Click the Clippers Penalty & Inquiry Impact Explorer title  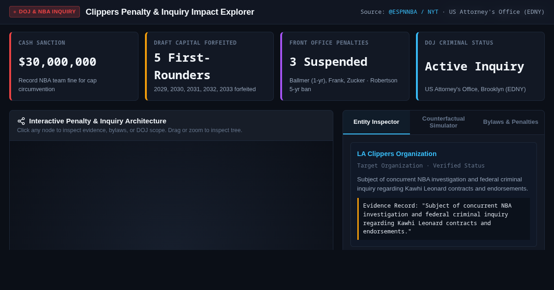point(170,12)
